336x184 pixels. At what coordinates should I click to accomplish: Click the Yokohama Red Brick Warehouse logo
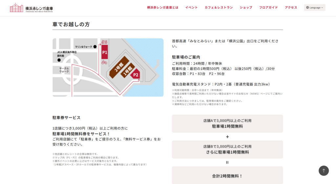[31, 8]
